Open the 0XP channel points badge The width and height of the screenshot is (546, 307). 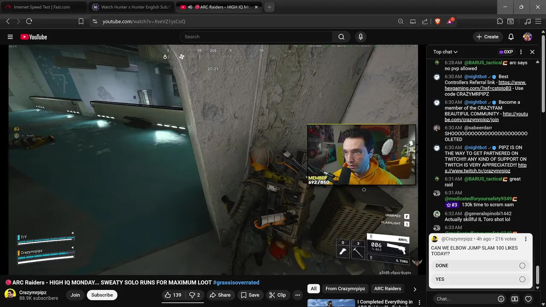click(505, 52)
